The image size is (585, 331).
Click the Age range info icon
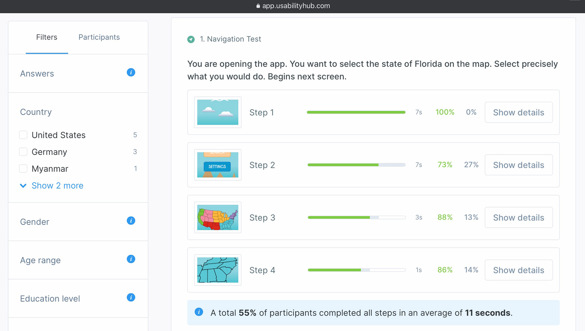click(131, 259)
